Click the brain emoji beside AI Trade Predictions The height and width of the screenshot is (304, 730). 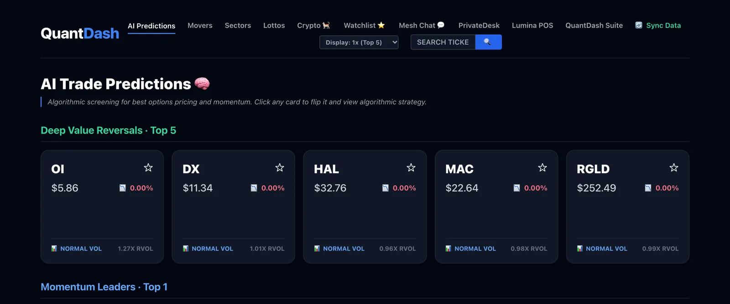202,83
